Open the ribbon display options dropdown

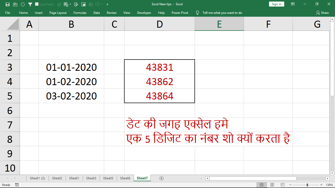click(293, 4)
